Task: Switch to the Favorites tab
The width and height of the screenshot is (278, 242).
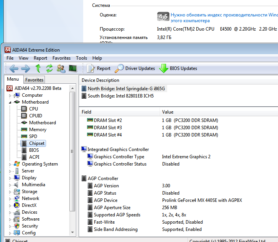Action: pyautogui.click(x=34, y=80)
